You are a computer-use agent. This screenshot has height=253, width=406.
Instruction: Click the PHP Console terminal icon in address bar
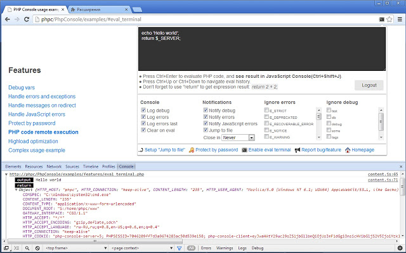point(381,20)
